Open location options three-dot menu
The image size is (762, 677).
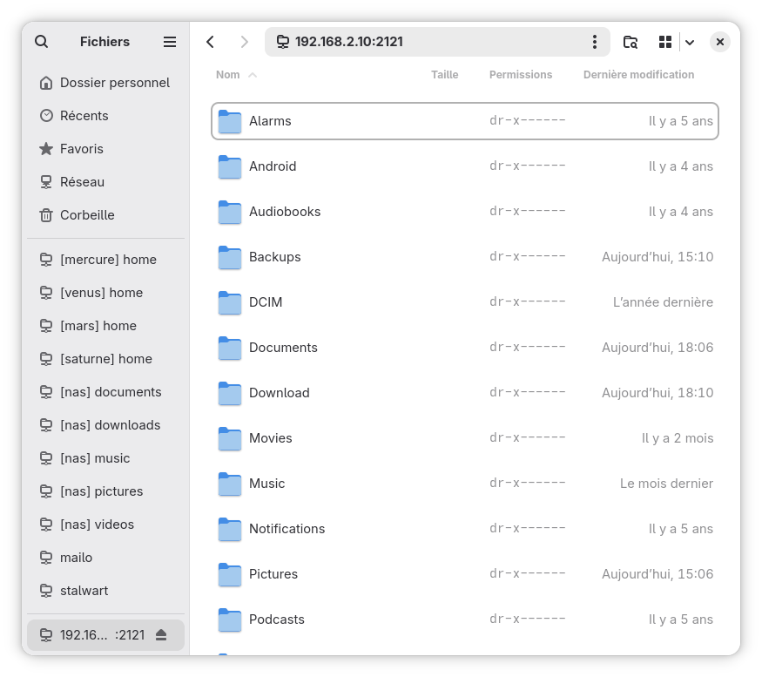(595, 42)
